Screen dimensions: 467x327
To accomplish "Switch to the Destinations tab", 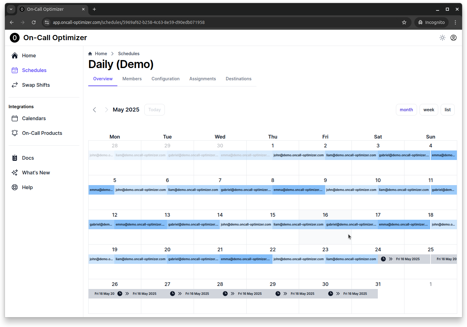I will [238, 79].
